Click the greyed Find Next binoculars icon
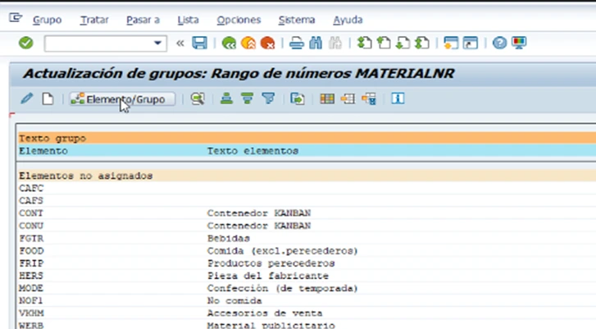 [x=334, y=43]
